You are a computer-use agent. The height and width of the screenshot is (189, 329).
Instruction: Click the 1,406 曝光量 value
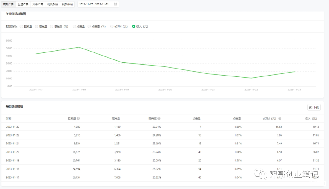117,135
